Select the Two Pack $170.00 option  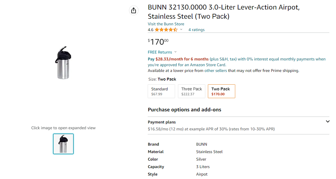(x=222, y=91)
